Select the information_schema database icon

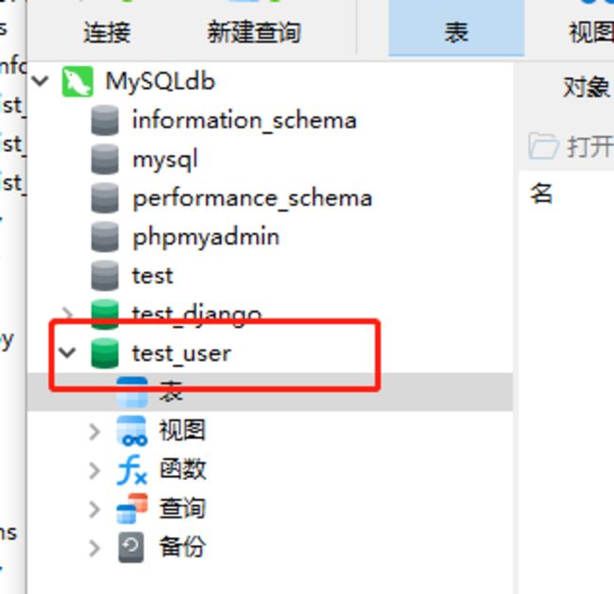(105, 121)
